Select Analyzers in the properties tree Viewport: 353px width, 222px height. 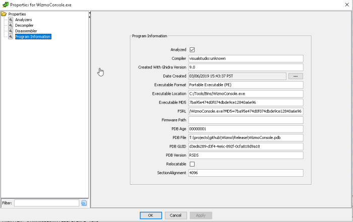click(x=23, y=20)
